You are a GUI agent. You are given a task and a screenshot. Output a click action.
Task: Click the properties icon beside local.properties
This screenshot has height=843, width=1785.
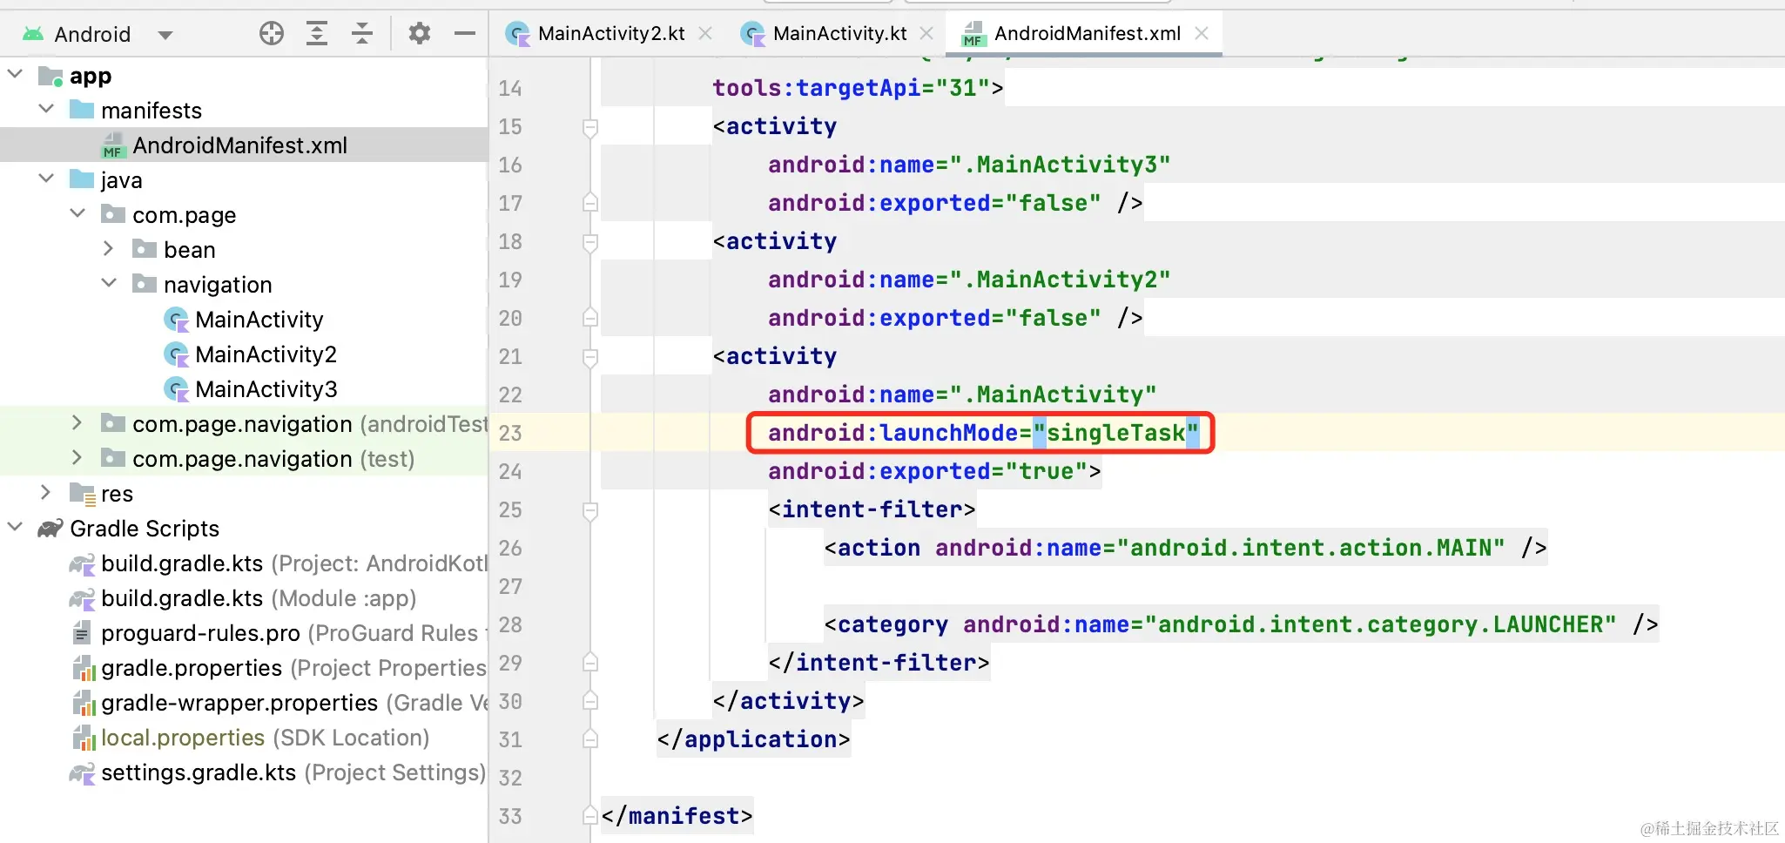click(x=83, y=738)
